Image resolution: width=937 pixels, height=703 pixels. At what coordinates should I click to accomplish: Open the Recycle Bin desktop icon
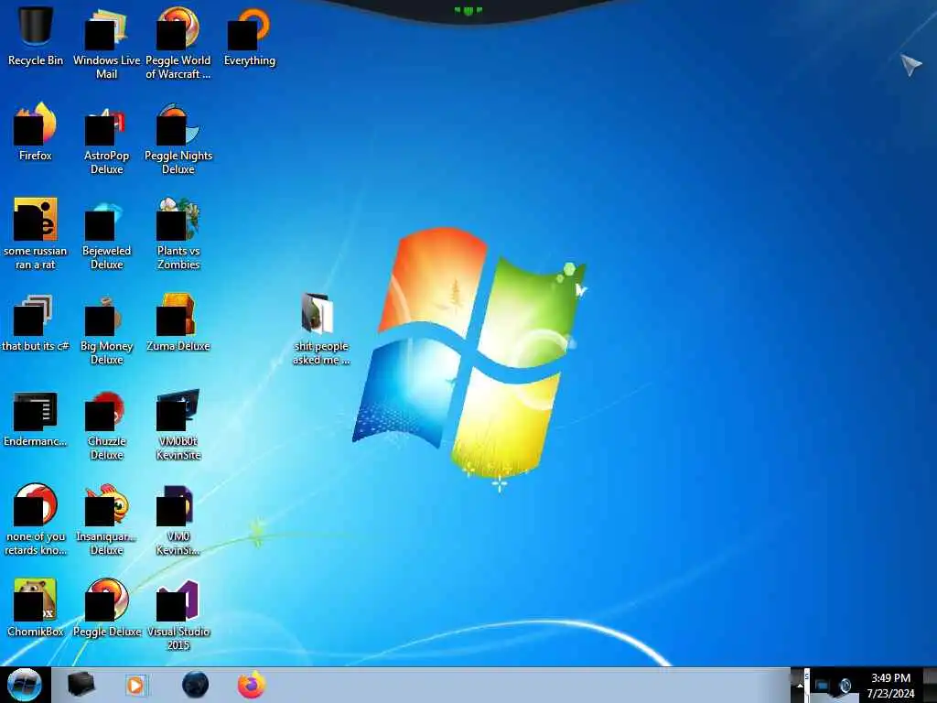click(x=36, y=36)
